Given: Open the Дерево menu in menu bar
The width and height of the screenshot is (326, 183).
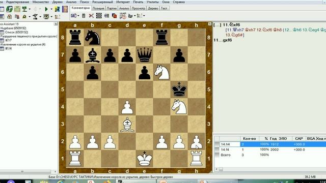Looking at the screenshot, I should [58, 2].
